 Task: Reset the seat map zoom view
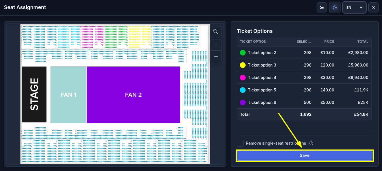tap(216, 32)
